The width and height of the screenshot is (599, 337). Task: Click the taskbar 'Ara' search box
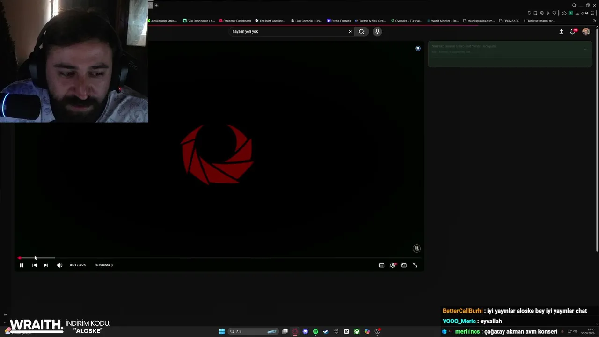coord(253,331)
